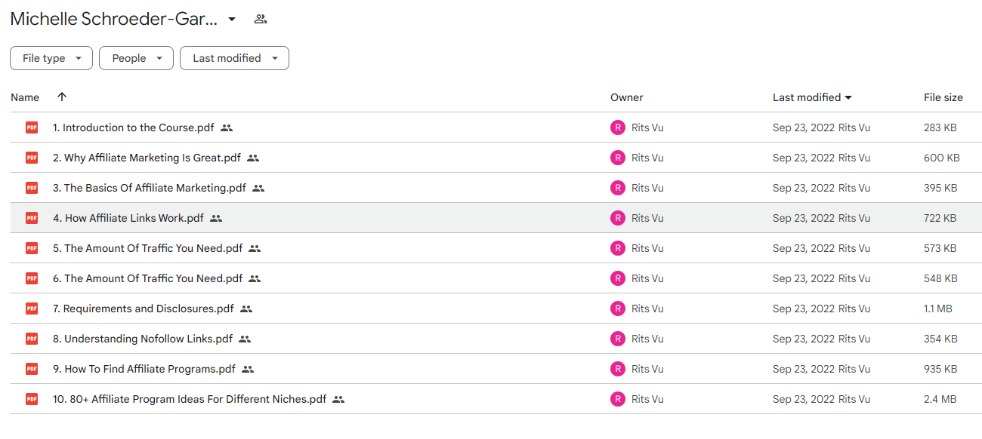Image resolution: width=982 pixels, height=439 pixels.
Task: Click the File size column header
Action: click(x=943, y=97)
